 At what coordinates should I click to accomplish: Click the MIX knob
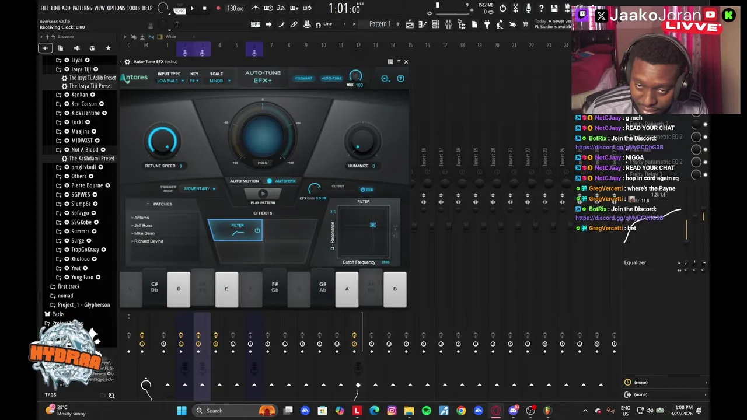click(355, 76)
